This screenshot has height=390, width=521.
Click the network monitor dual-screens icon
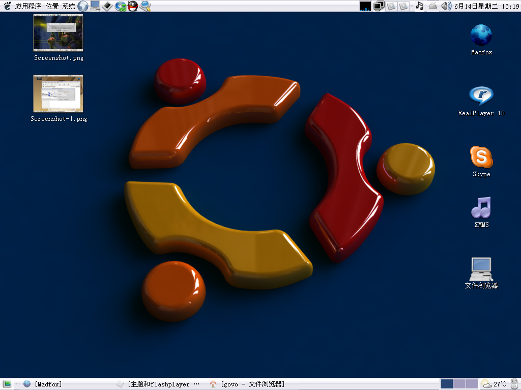point(379,6)
